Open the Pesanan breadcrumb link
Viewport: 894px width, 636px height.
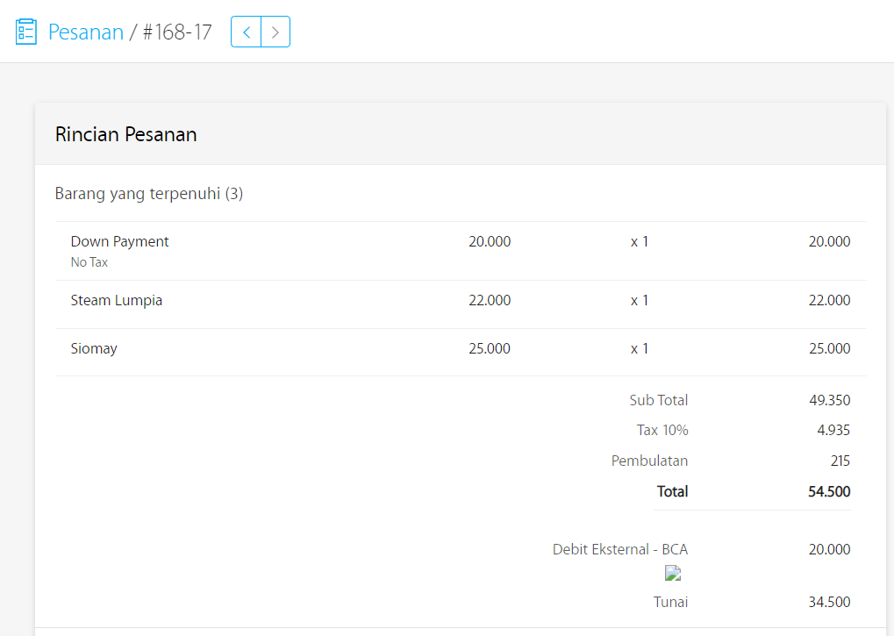pos(86,32)
